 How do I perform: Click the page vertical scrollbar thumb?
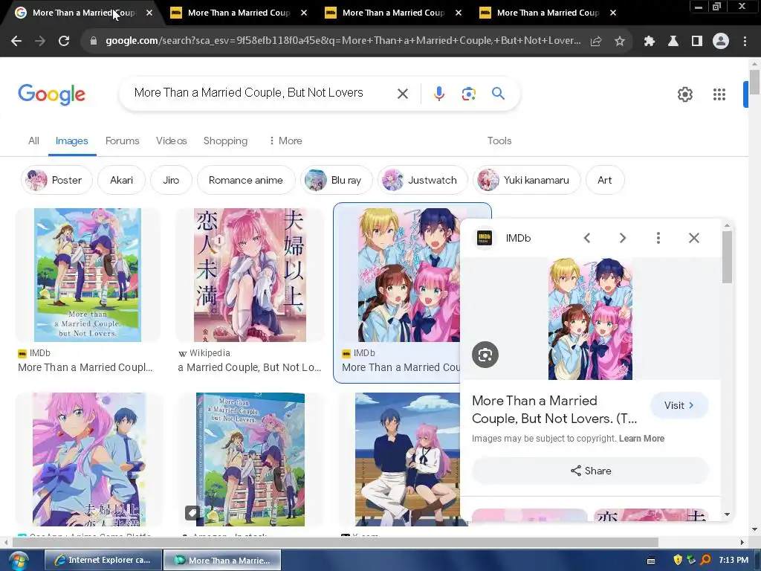[x=754, y=82]
